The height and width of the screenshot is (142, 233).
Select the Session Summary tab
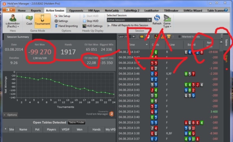pyautogui.click(x=18, y=37)
